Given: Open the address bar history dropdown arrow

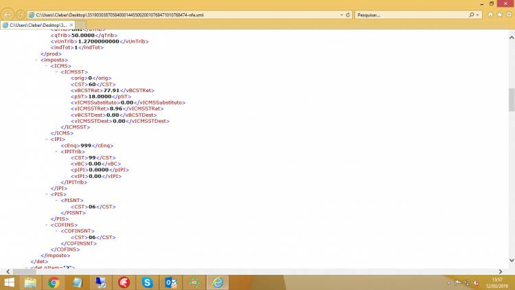Looking at the screenshot, I should pyautogui.click(x=341, y=15).
